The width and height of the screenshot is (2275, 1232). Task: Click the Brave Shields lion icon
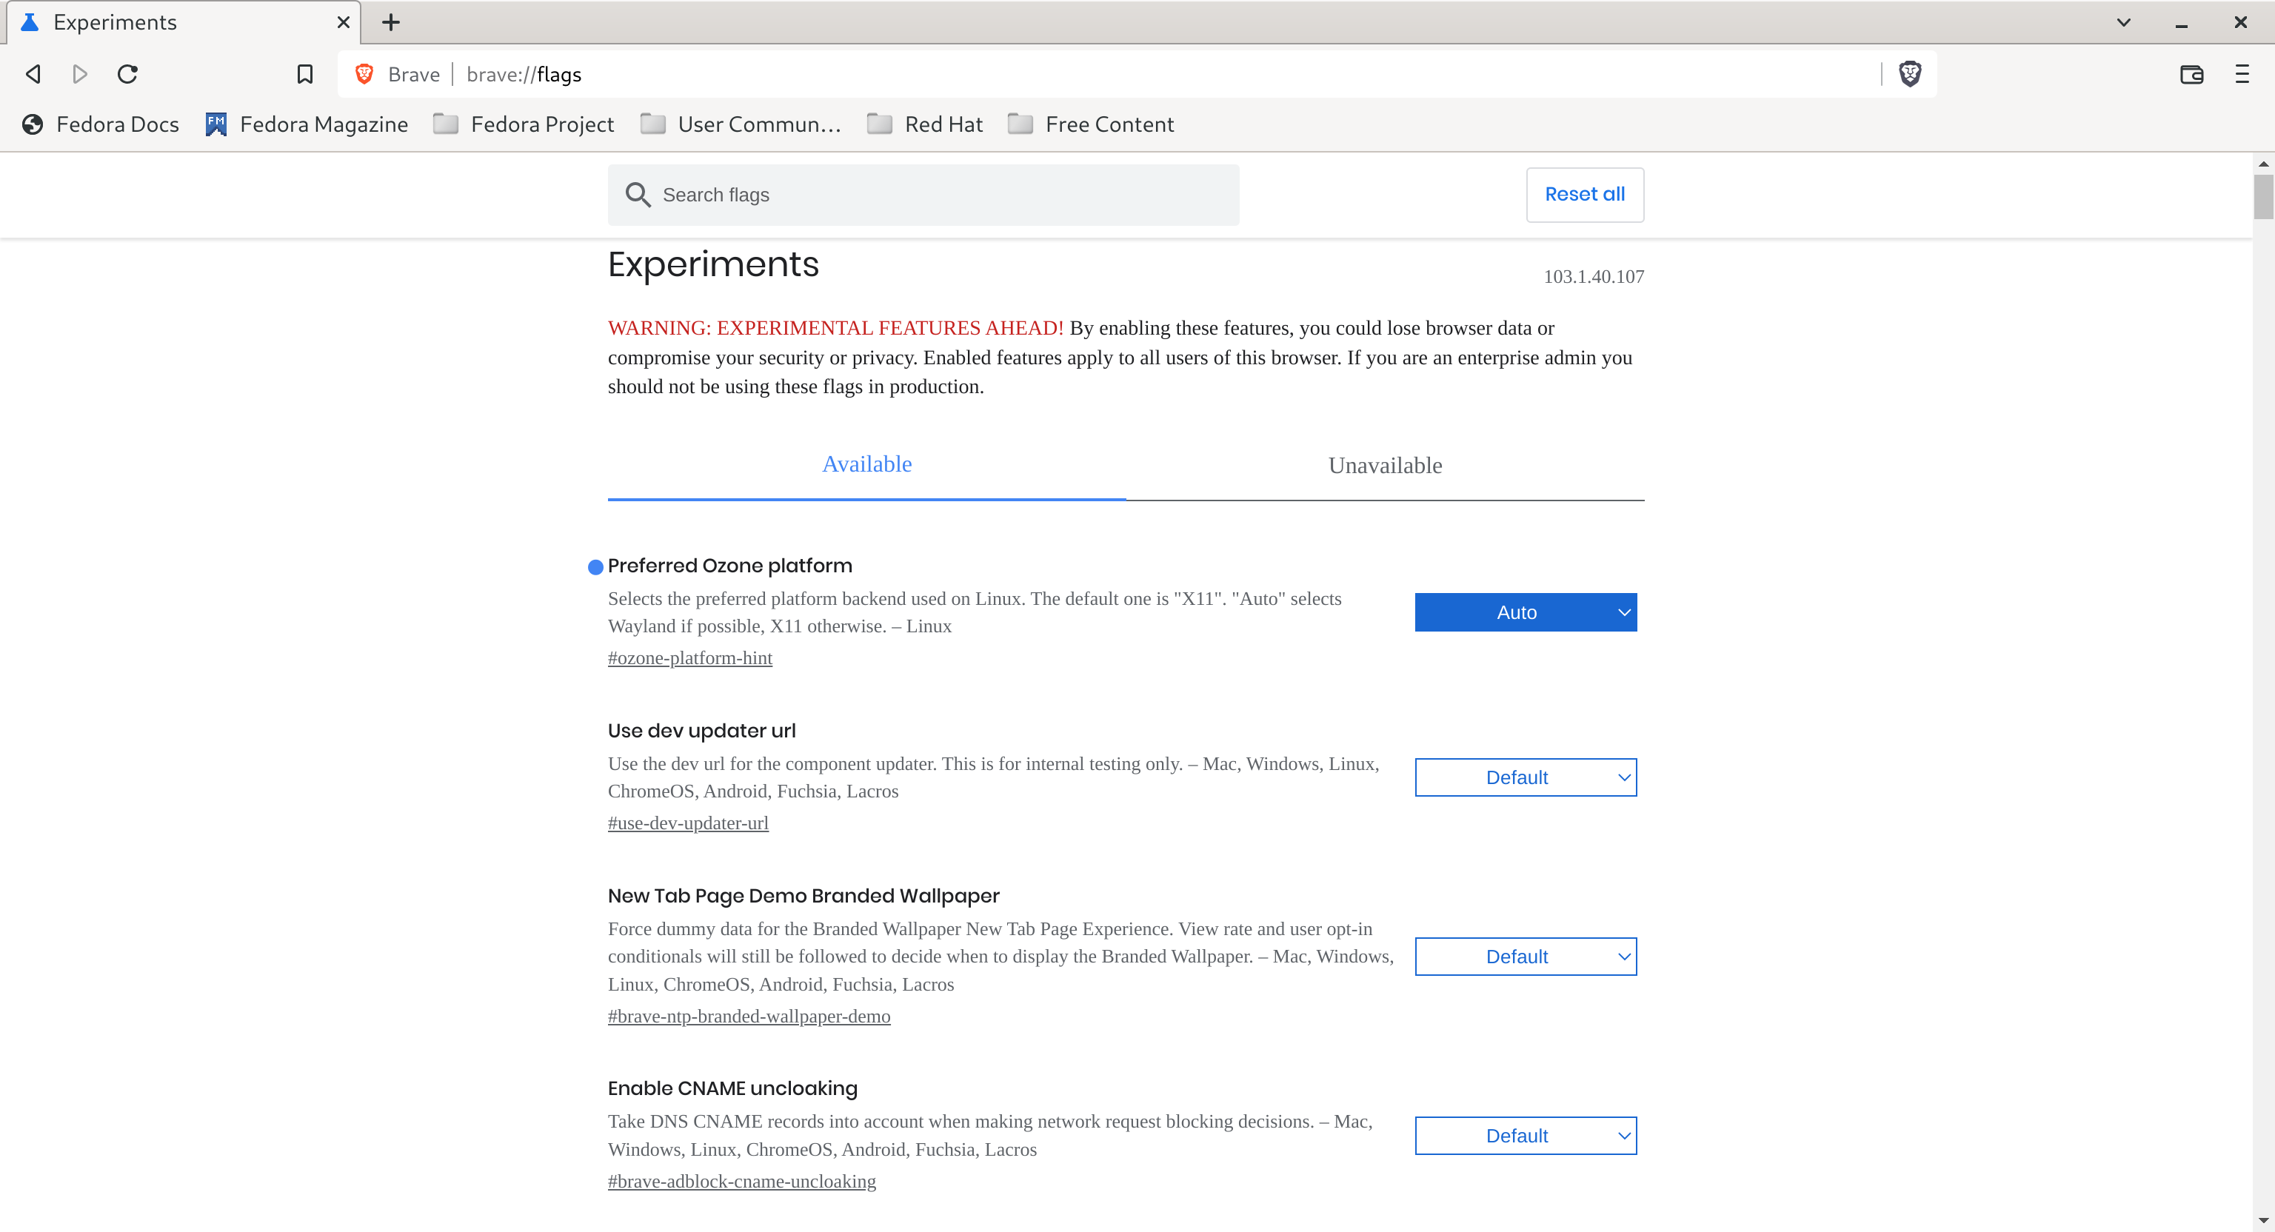[1909, 74]
